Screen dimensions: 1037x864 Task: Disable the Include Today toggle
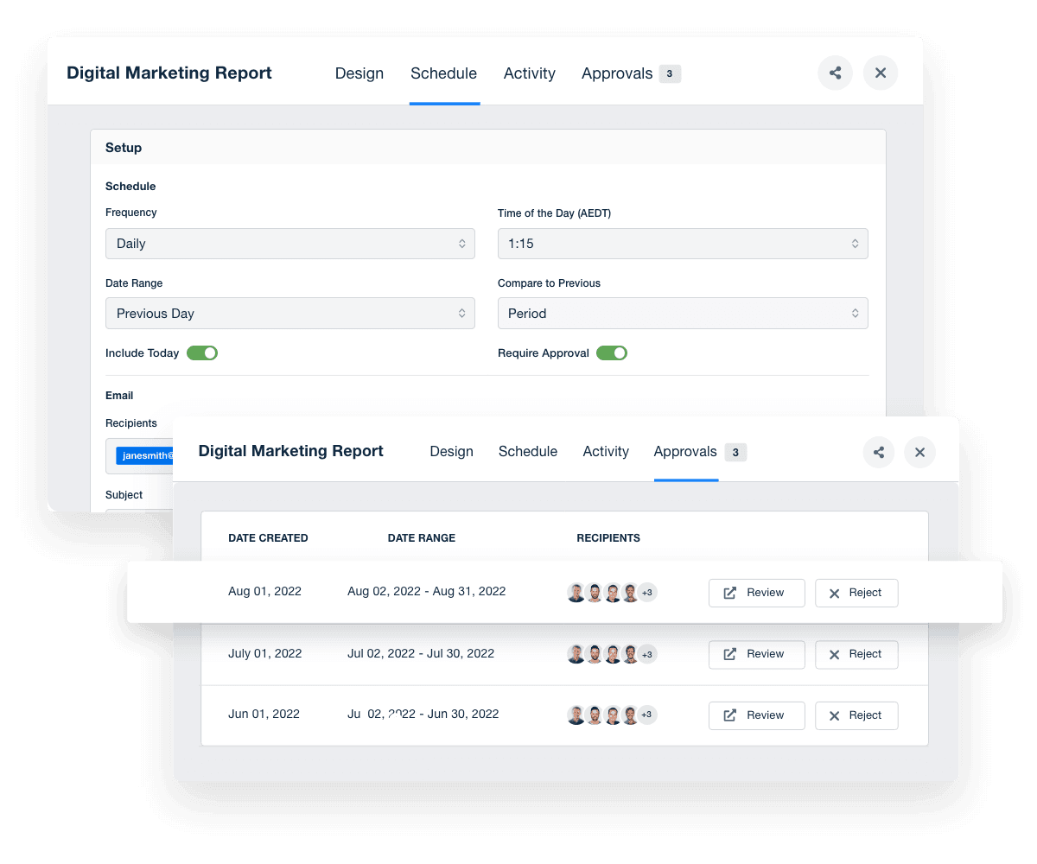(202, 353)
